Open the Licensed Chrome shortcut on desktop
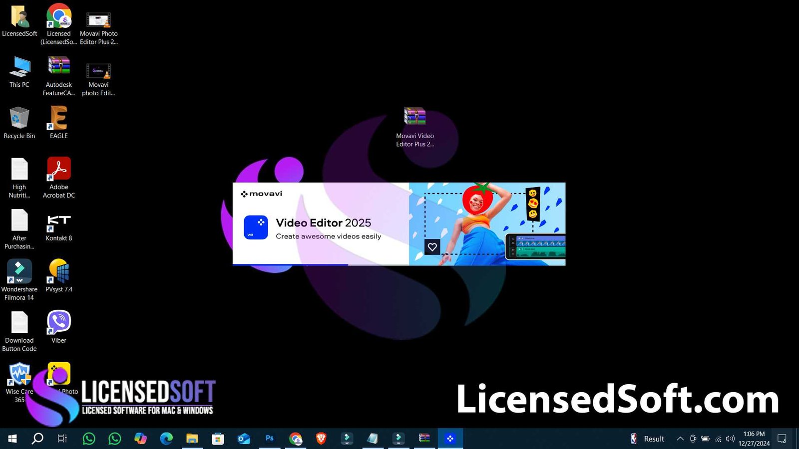The image size is (799, 449). pos(59,23)
